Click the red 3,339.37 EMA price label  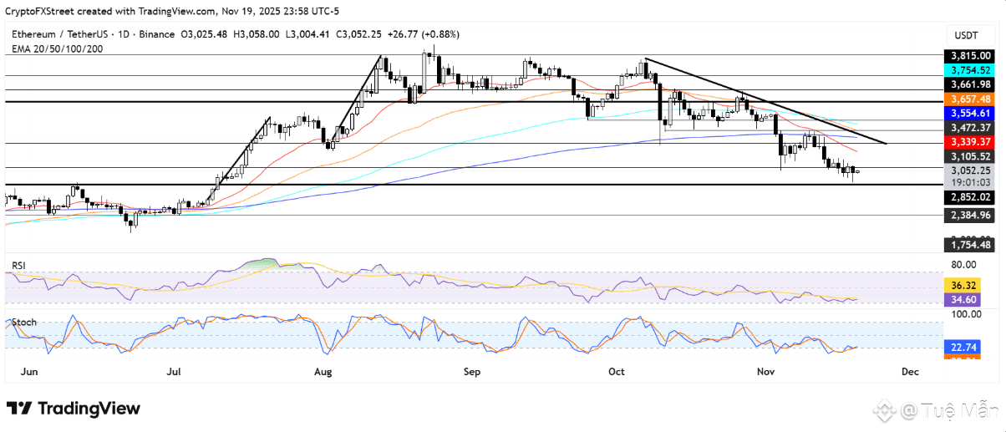[970, 141]
